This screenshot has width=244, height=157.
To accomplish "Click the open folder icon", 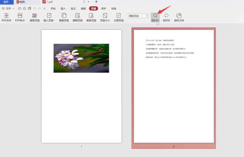I will coord(20,8).
